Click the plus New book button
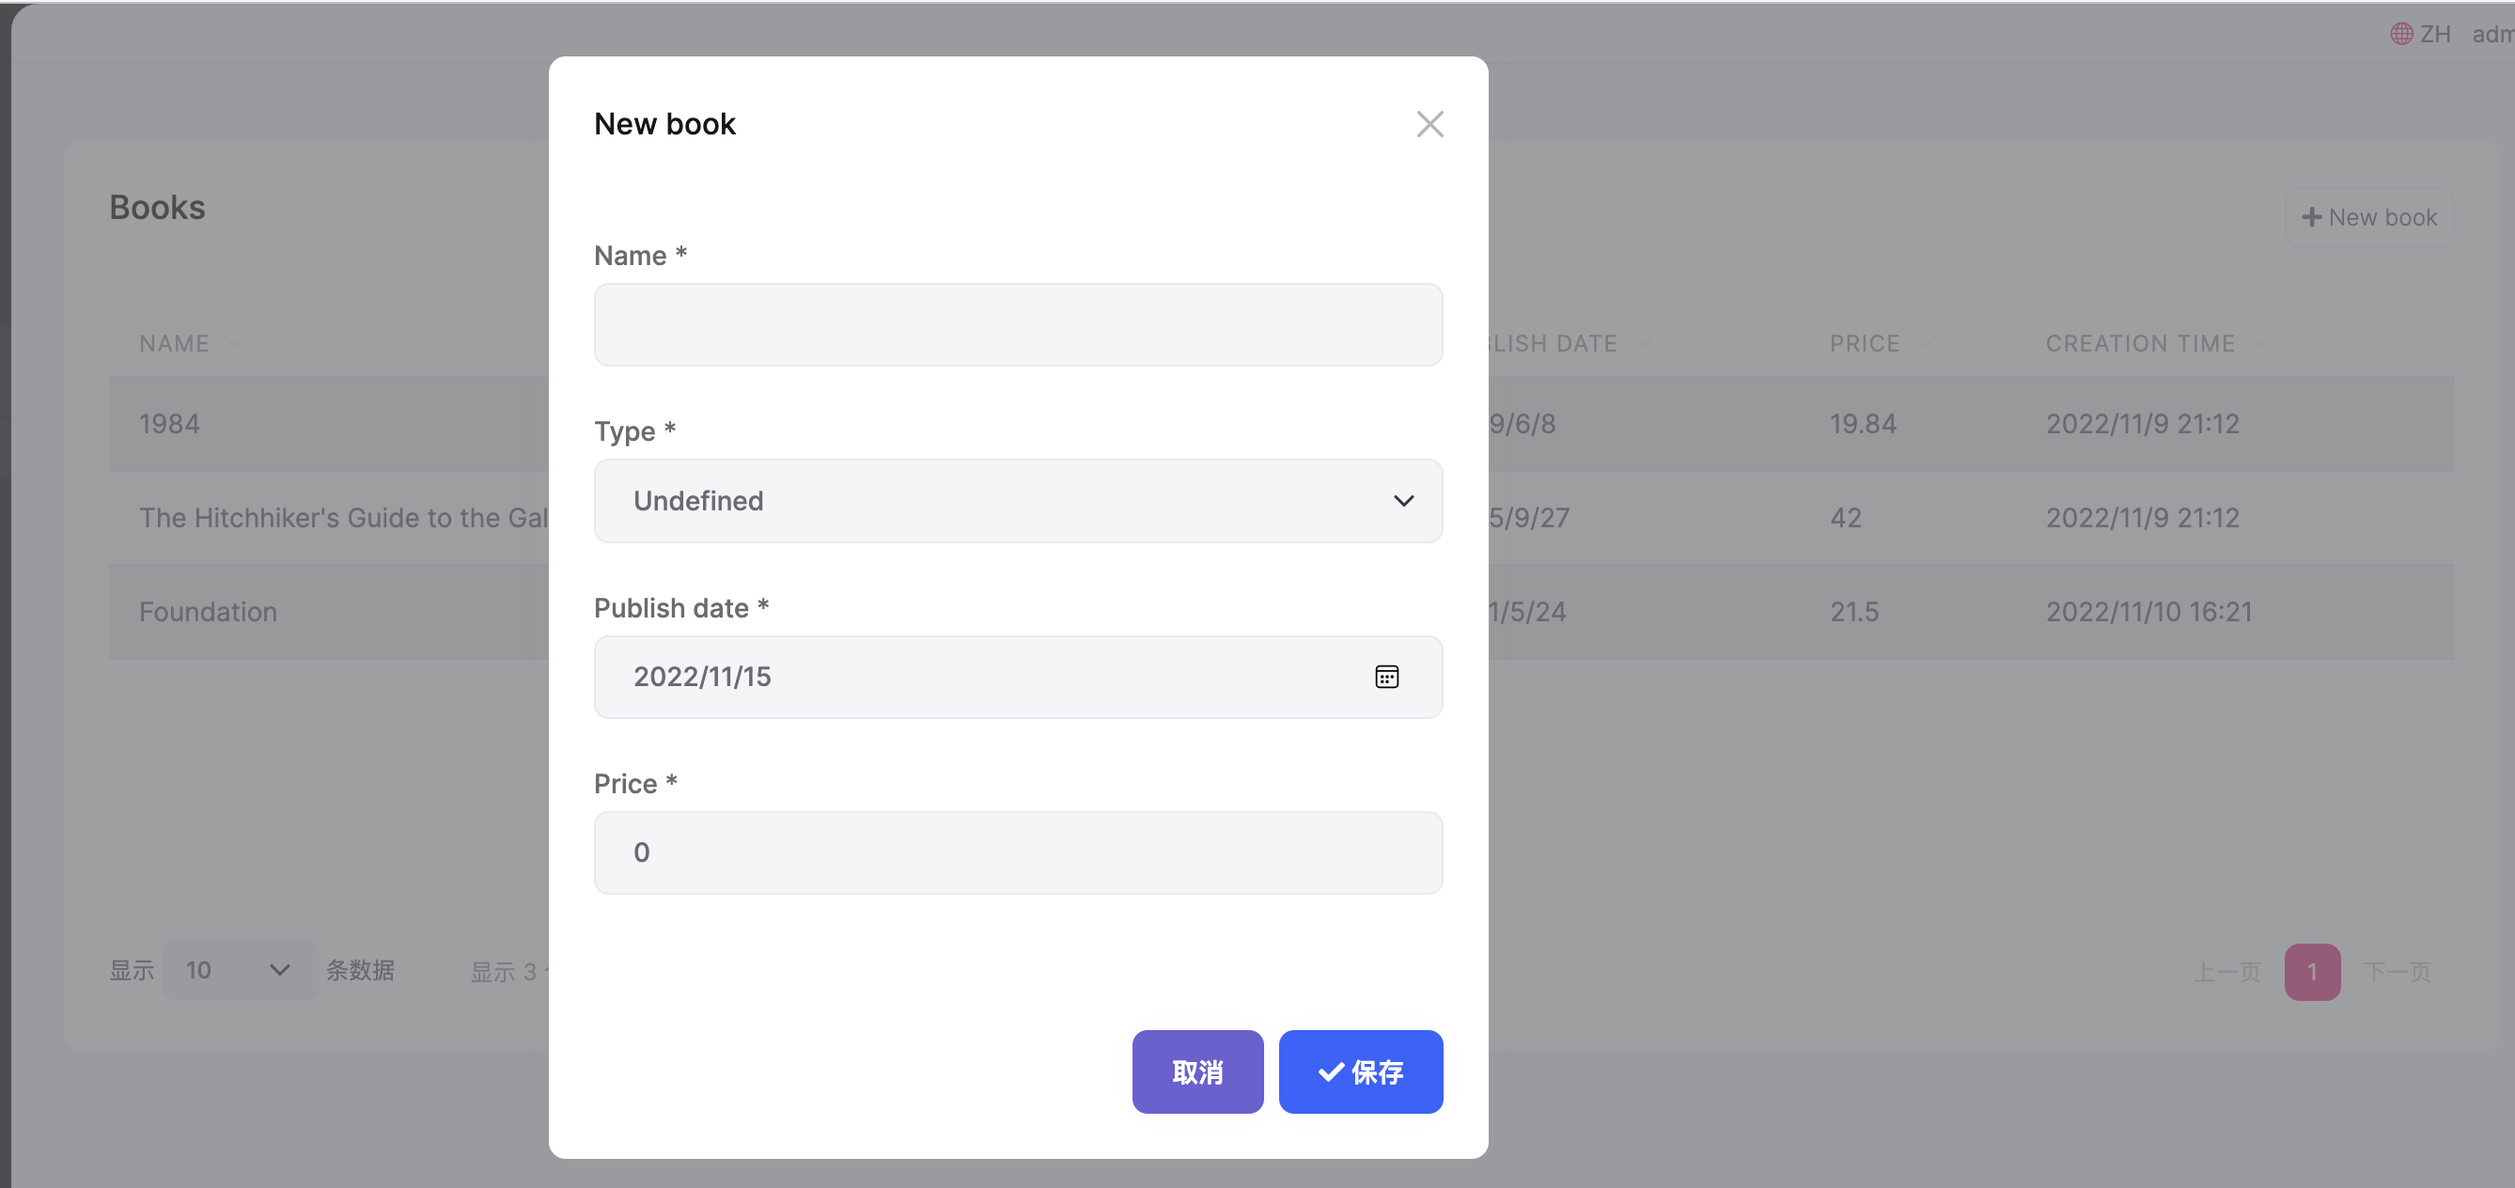The image size is (2515, 1188). click(2368, 218)
